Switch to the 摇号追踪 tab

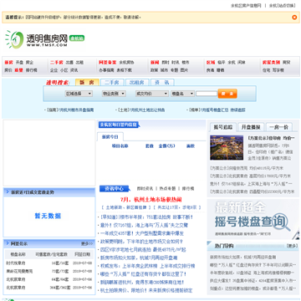click(x=223, y=127)
